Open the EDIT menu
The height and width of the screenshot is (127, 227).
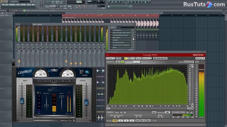tap(7, 5)
